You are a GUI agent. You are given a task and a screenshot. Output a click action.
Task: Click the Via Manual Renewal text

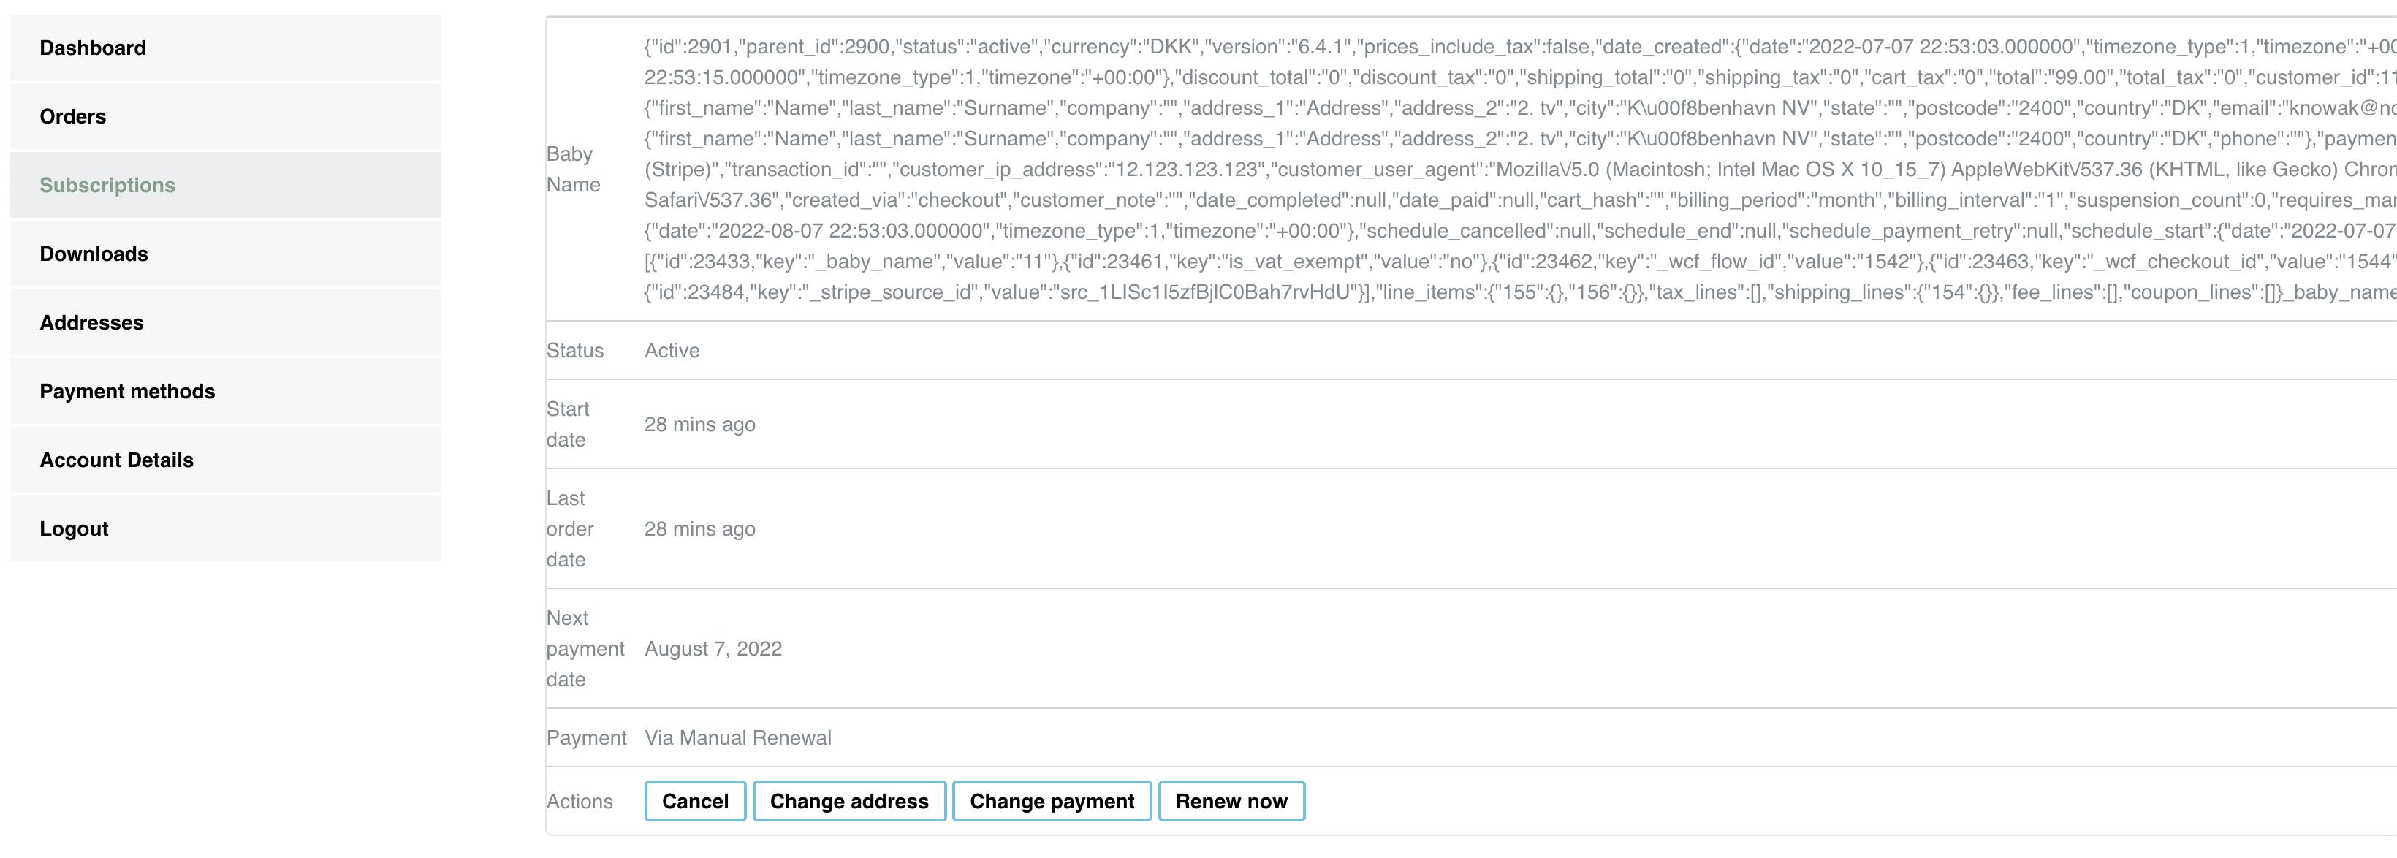(738, 739)
